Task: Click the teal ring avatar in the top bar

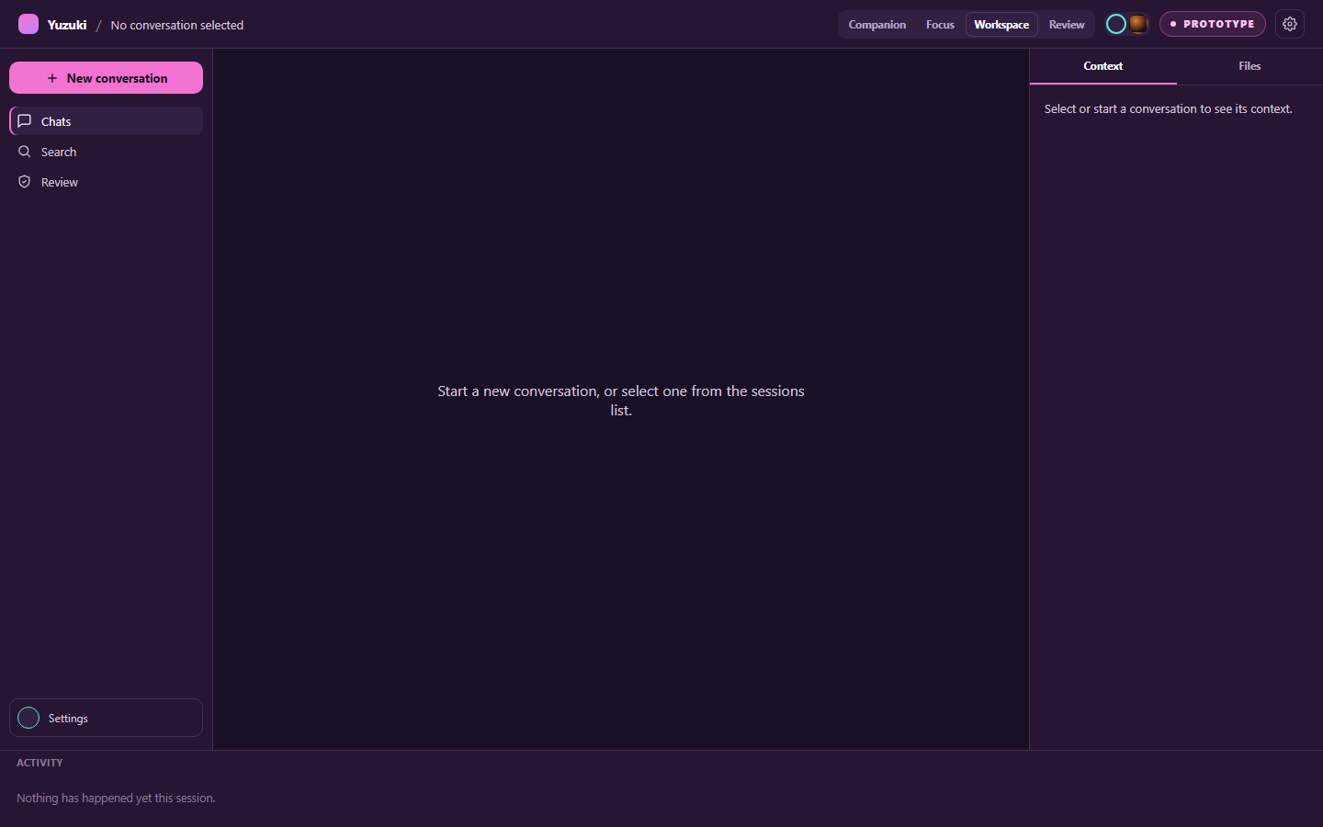Action: pyautogui.click(x=1116, y=24)
